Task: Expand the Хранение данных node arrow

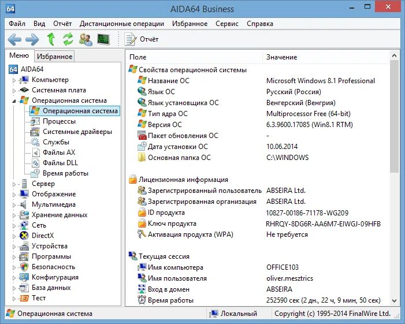Action: pyautogui.click(x=14, y=215)
